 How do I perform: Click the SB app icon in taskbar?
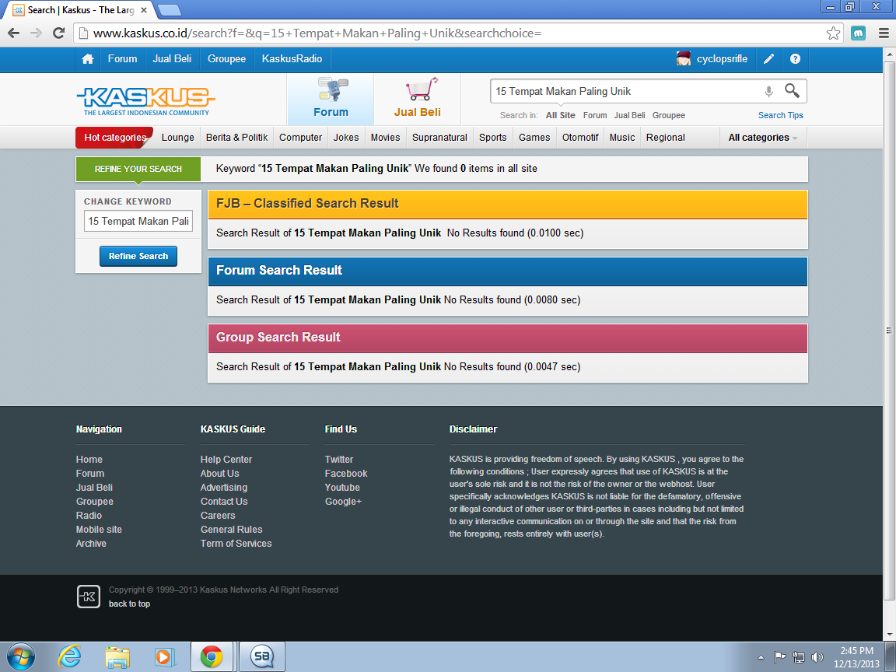(x=261, y=656)
